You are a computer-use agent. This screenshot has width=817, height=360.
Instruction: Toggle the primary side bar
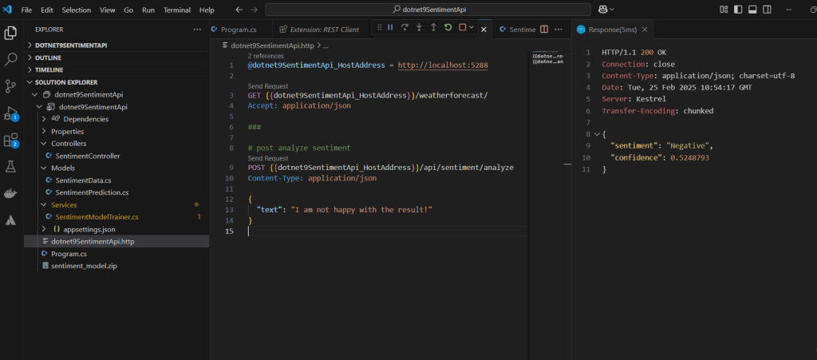click(x=738, y=10)
